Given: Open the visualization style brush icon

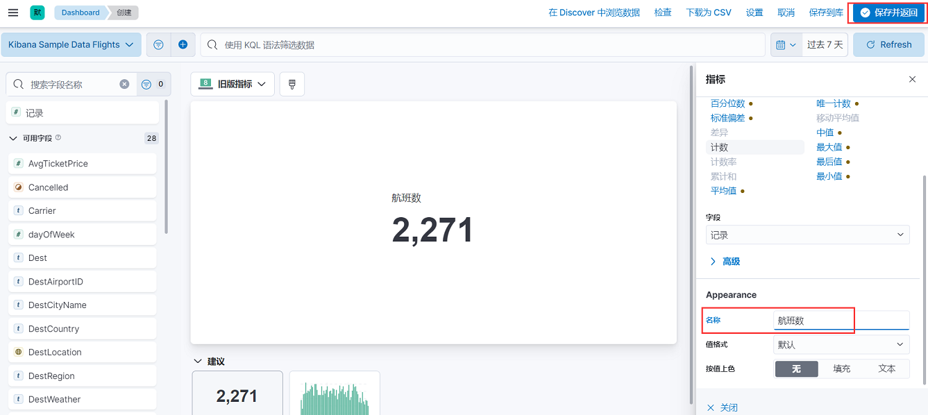Looking at the screenshot, I should pyautogui.click(x=292, y=84).
